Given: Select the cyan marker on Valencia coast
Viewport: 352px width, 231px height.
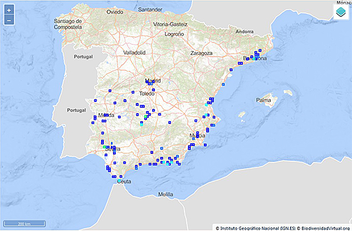Looking at the screenshot, I should click(x=206, y=105).
